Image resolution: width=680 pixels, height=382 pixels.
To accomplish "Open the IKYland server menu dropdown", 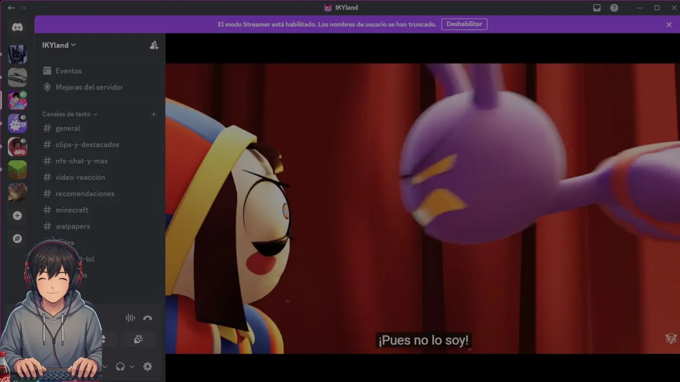I will (x=59, y=45).
